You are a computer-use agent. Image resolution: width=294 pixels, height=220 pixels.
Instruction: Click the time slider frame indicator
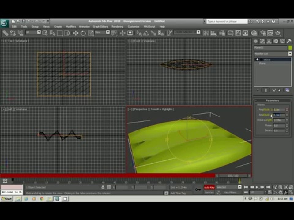point(232,176)
